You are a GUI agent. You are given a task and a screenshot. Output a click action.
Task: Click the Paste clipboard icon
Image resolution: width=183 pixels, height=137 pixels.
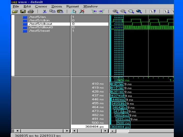point(60,11)
